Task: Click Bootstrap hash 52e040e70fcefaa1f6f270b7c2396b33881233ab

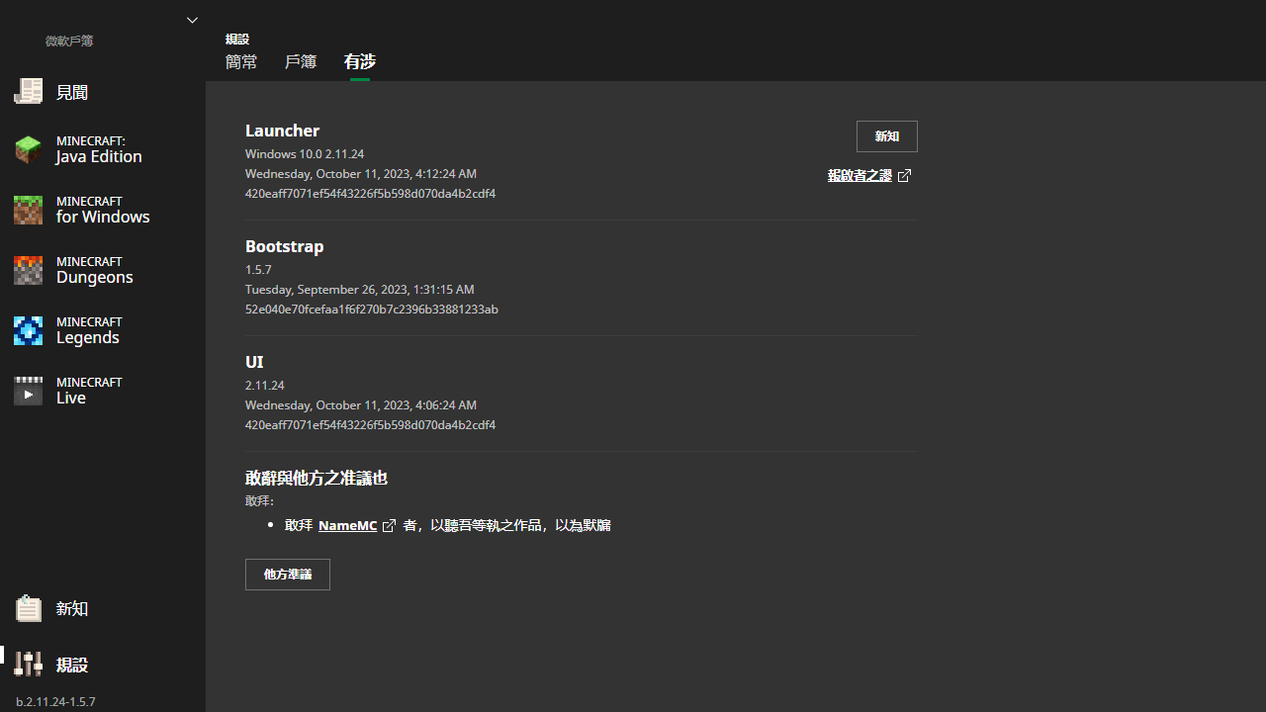Action: tap(372, 310)
